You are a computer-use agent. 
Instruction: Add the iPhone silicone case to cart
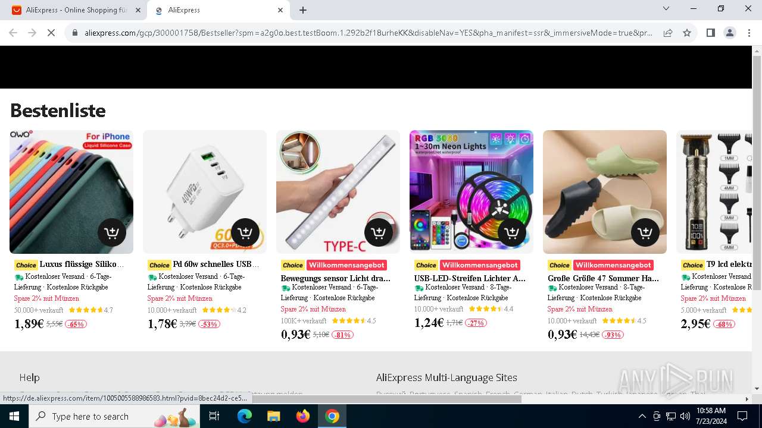tap(111, 232)
